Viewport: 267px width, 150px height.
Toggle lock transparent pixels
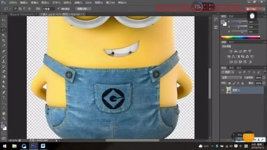click(x=230, y=83)
